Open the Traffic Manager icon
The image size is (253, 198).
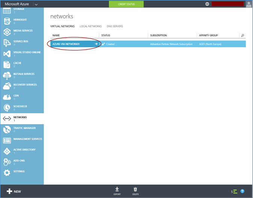coord(7,130)
